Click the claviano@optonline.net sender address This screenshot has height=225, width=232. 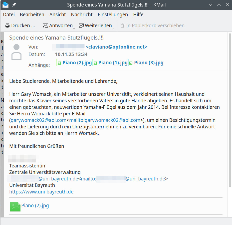(x=116, y=47)
